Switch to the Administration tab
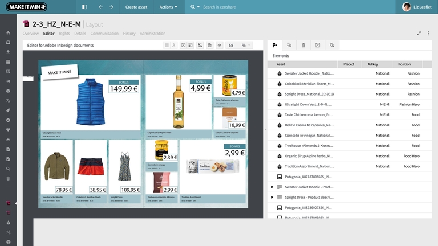 click(152, 34)
